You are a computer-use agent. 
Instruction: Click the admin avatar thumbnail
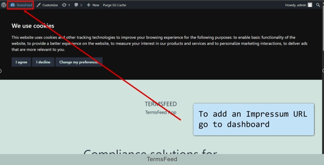point(310,5)
